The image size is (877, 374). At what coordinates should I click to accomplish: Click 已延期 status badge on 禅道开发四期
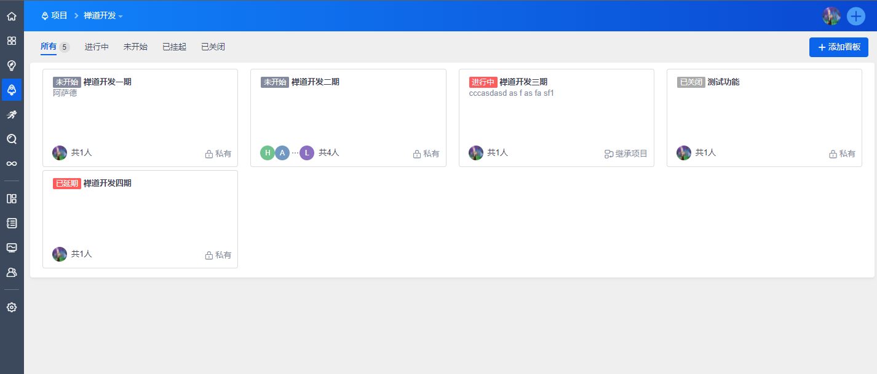(67, 184)
